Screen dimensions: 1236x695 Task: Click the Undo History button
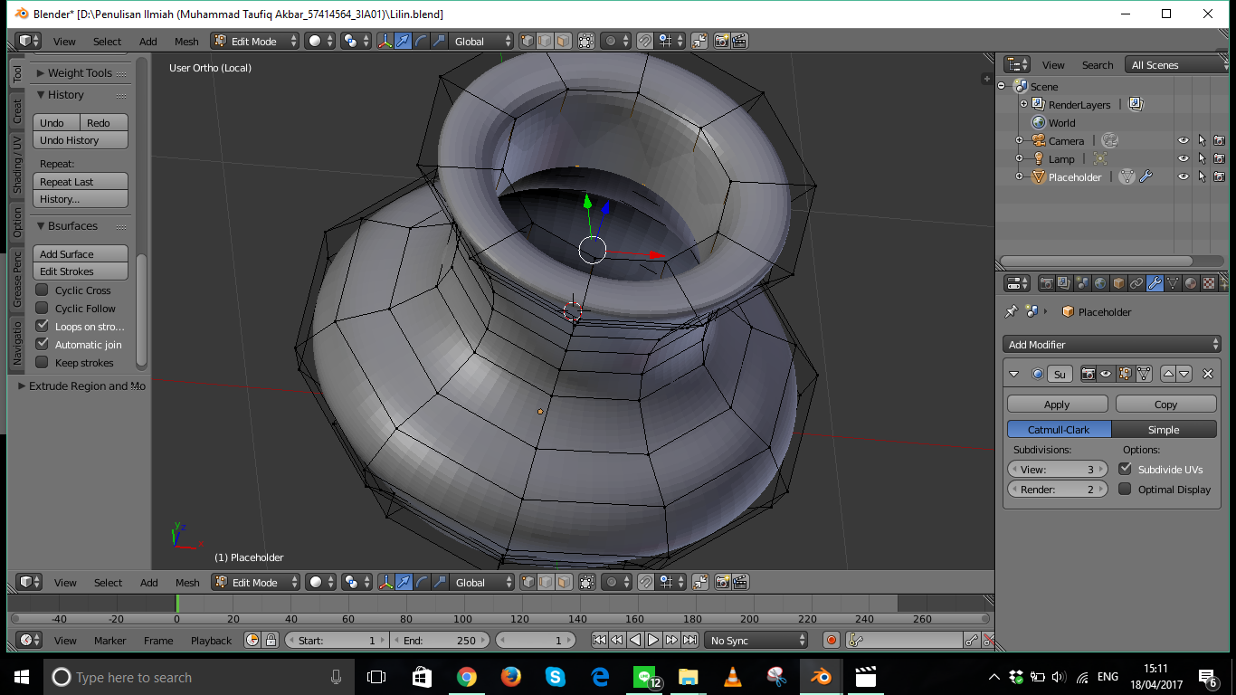81,140
